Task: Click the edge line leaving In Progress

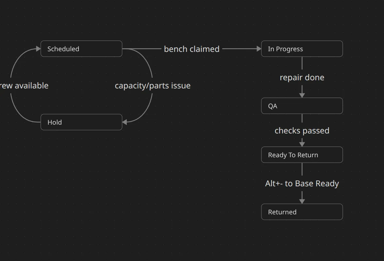Action: [x=302, y=63]
